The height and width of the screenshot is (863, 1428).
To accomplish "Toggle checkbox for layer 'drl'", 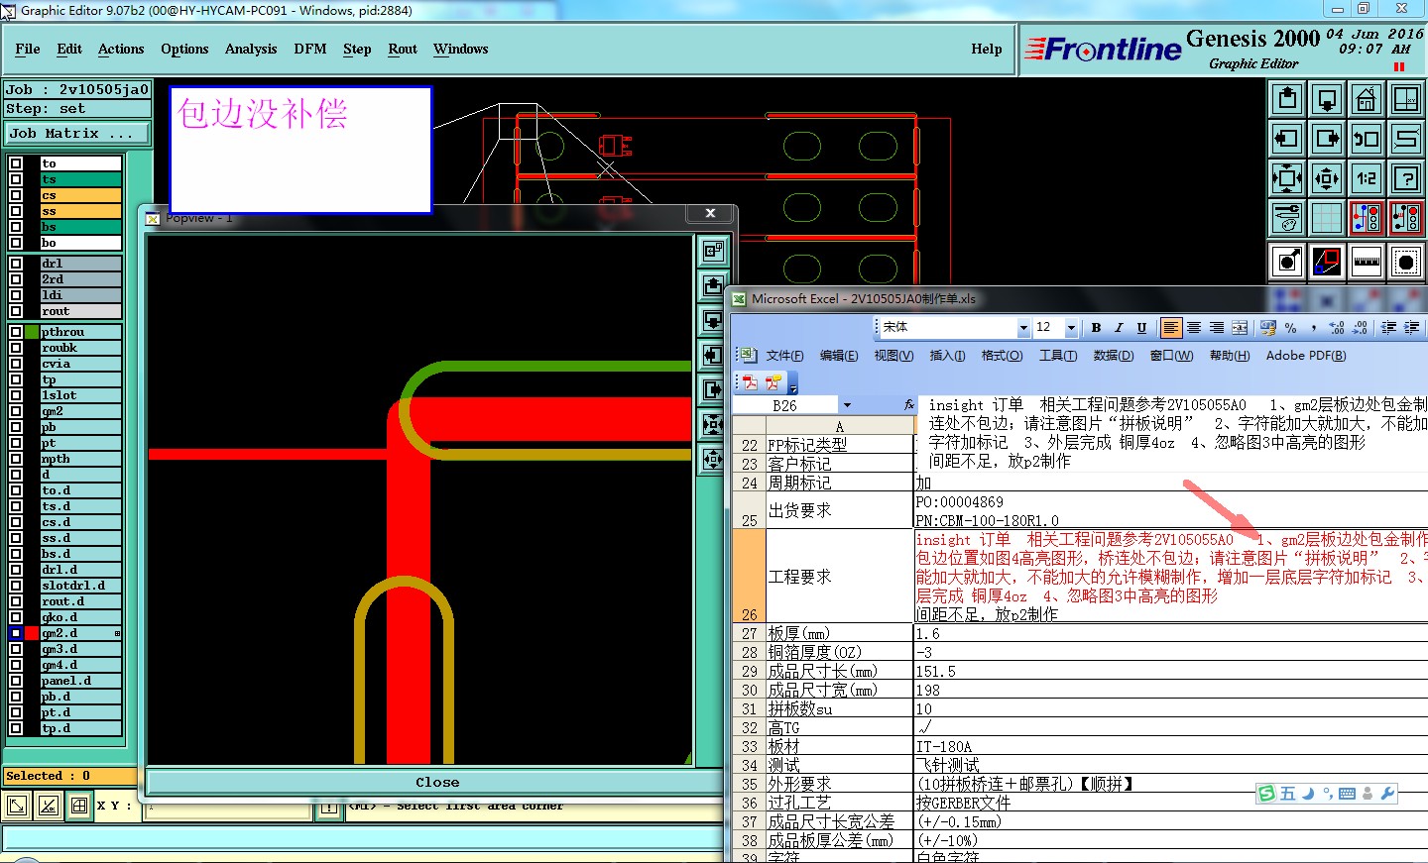I will click(x=16, y=264).
